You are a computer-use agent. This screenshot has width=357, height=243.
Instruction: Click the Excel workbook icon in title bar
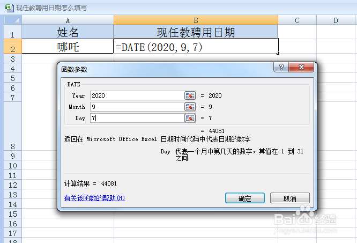tap(9, 8)
